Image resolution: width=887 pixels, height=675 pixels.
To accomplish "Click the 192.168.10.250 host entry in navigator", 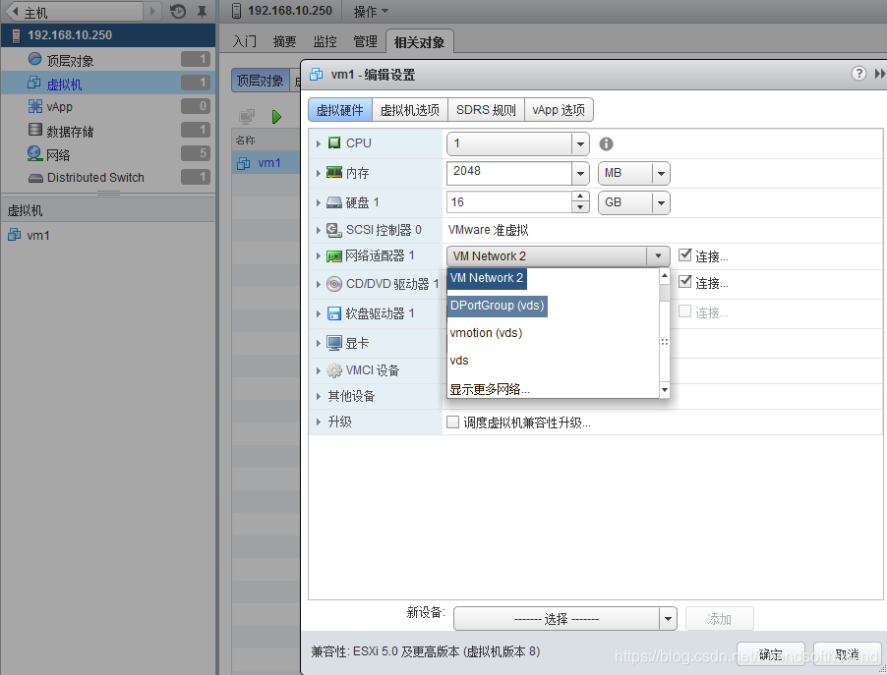I will [x=108, y=35].
